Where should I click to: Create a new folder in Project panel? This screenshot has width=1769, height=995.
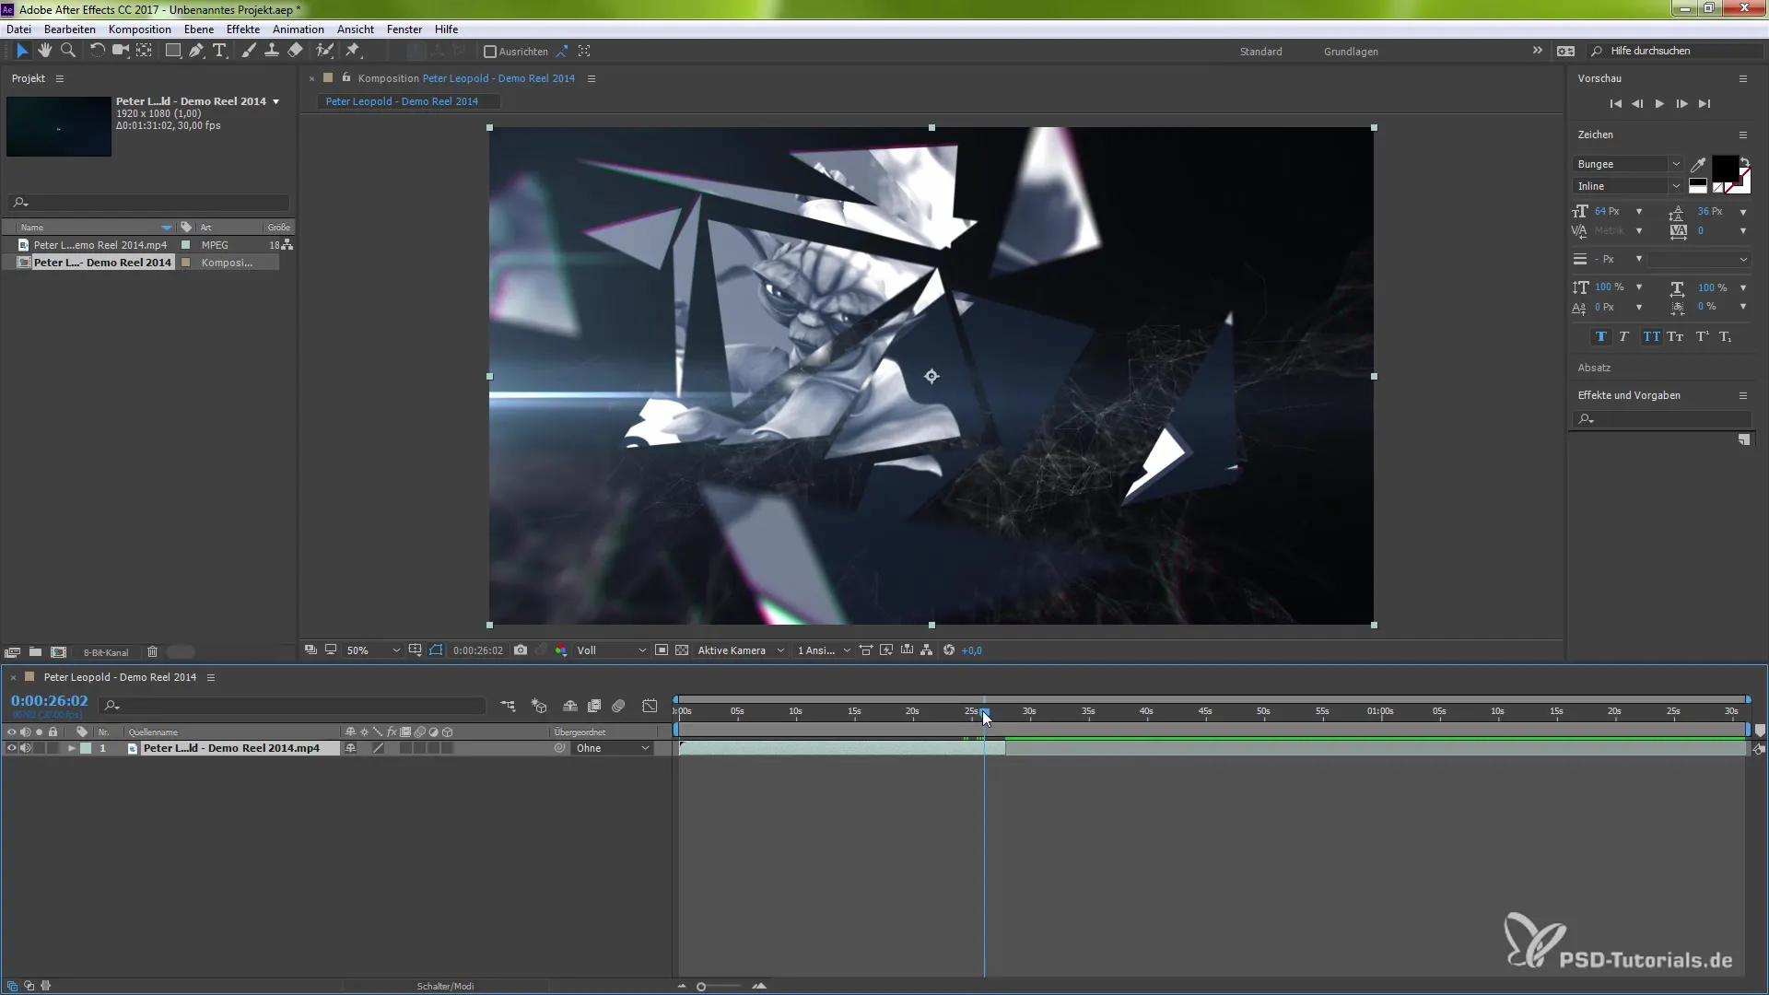tap(35, 652)
